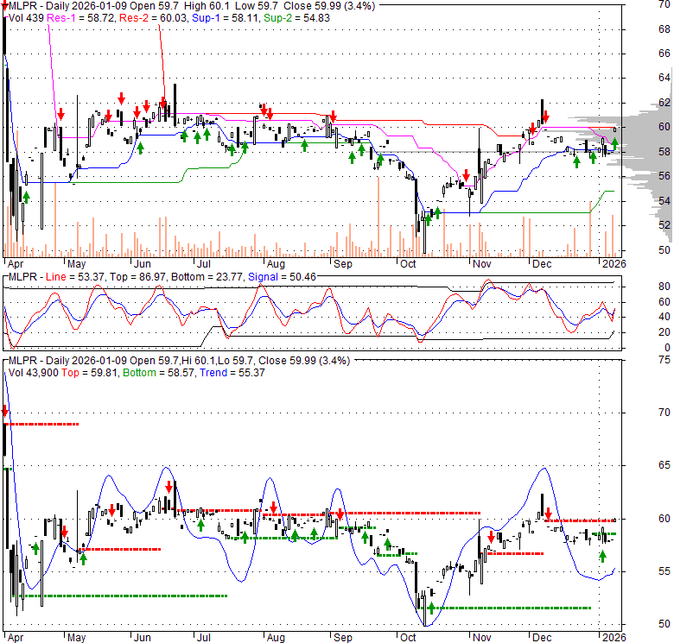Click the 'Res-2 = 60.03' red legend label
674x643 pixels.
[x=154, y=17]
